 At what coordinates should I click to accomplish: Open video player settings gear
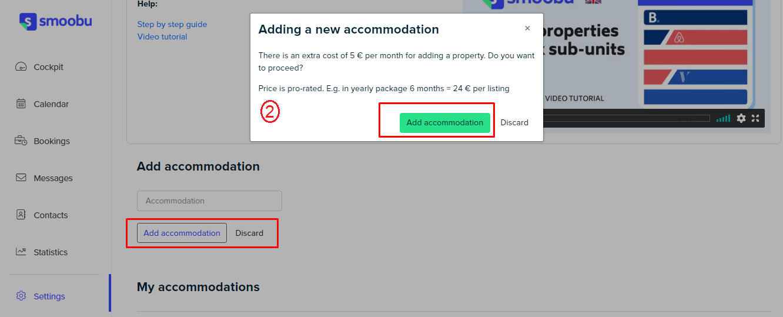[x=741, y=118]
